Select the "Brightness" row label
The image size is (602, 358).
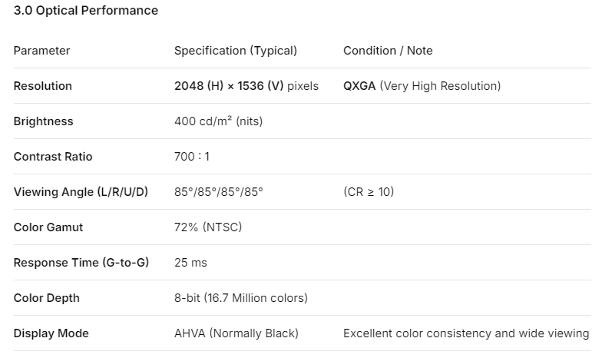(44, 121)
